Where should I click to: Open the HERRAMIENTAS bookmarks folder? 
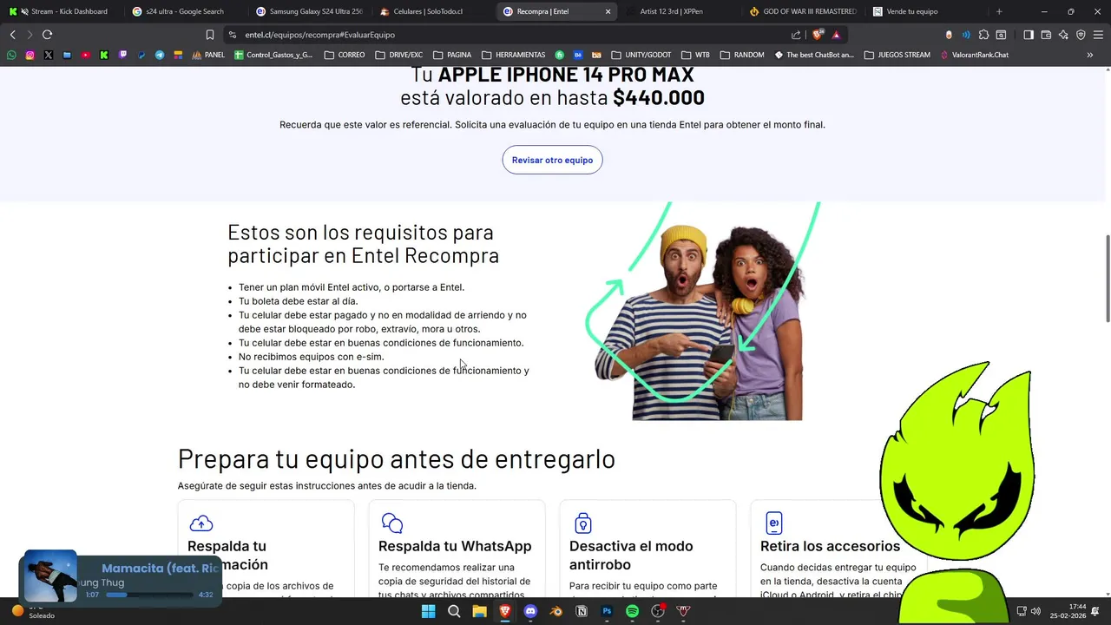(x=514, y=55)
